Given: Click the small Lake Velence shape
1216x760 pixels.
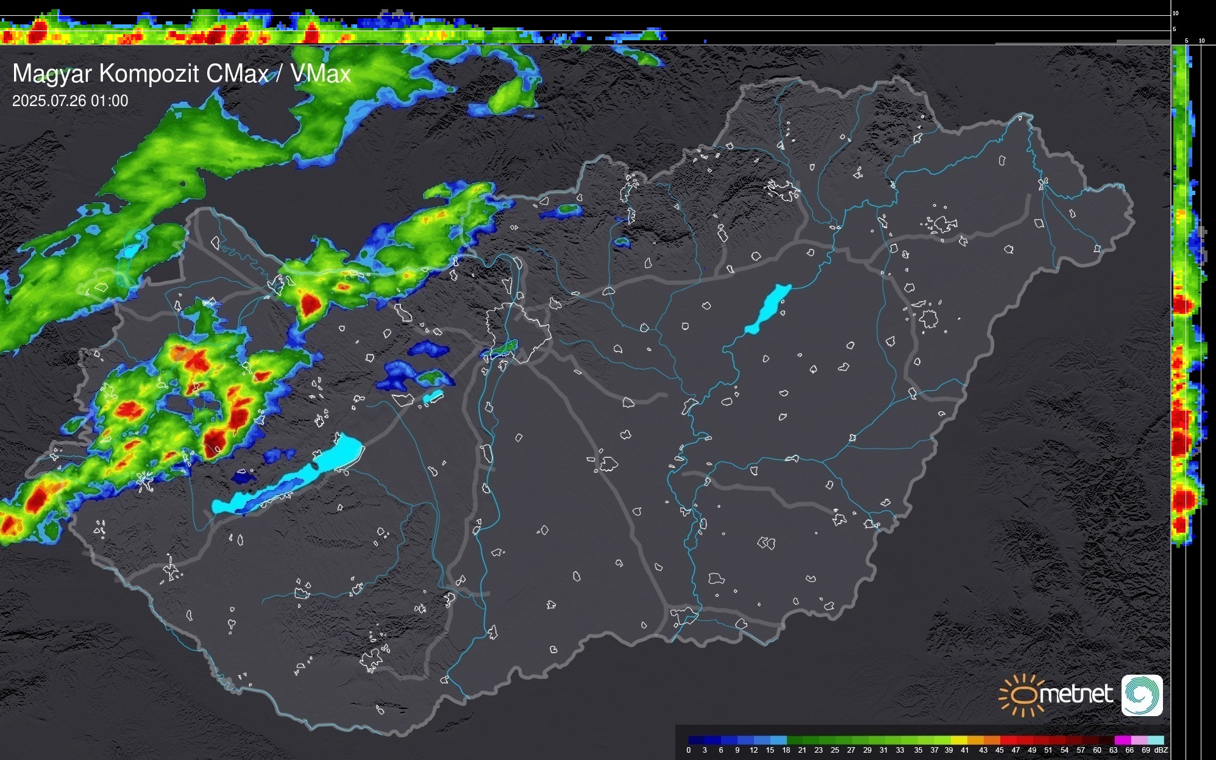Looking at the screenshot, I should [433, 396].
